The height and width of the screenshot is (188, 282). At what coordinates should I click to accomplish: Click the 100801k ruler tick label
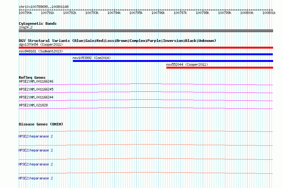coord(269,13)
